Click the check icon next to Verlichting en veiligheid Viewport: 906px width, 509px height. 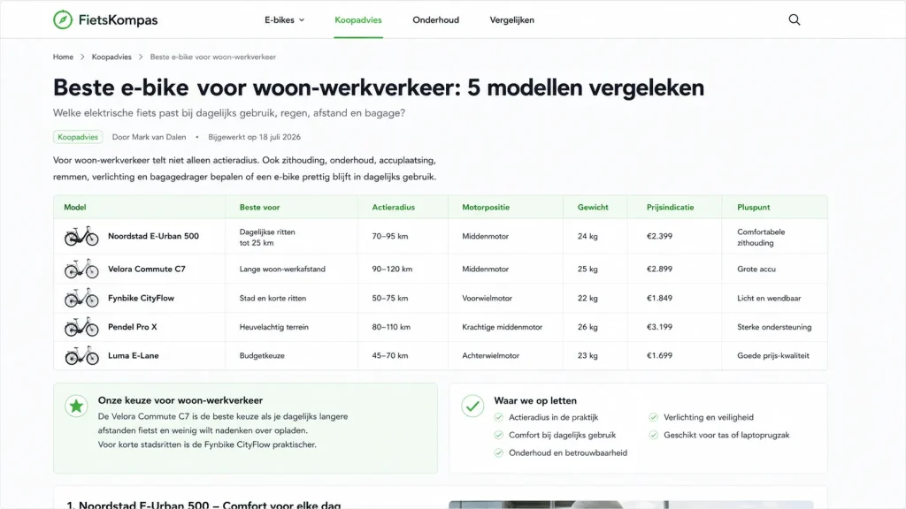(654, 417)
